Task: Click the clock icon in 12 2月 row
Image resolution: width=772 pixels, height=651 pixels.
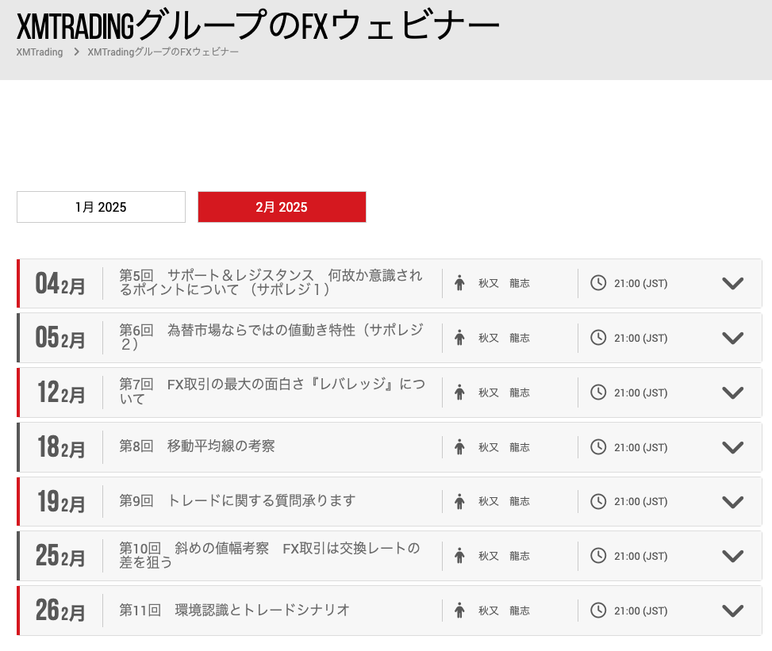Action: click(598, 393)
